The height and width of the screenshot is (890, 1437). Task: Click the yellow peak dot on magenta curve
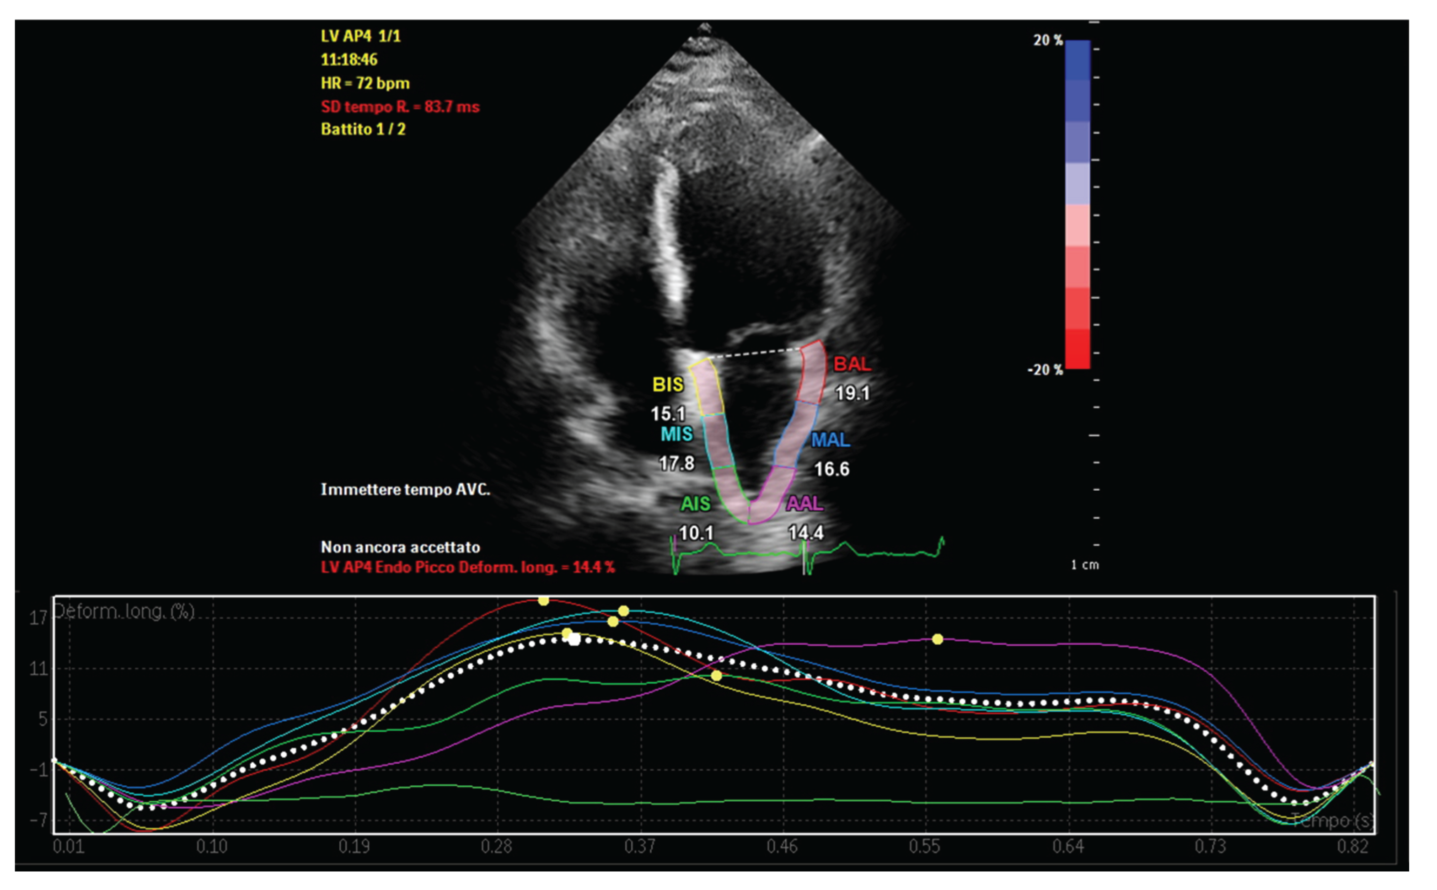tap(938, 639)
